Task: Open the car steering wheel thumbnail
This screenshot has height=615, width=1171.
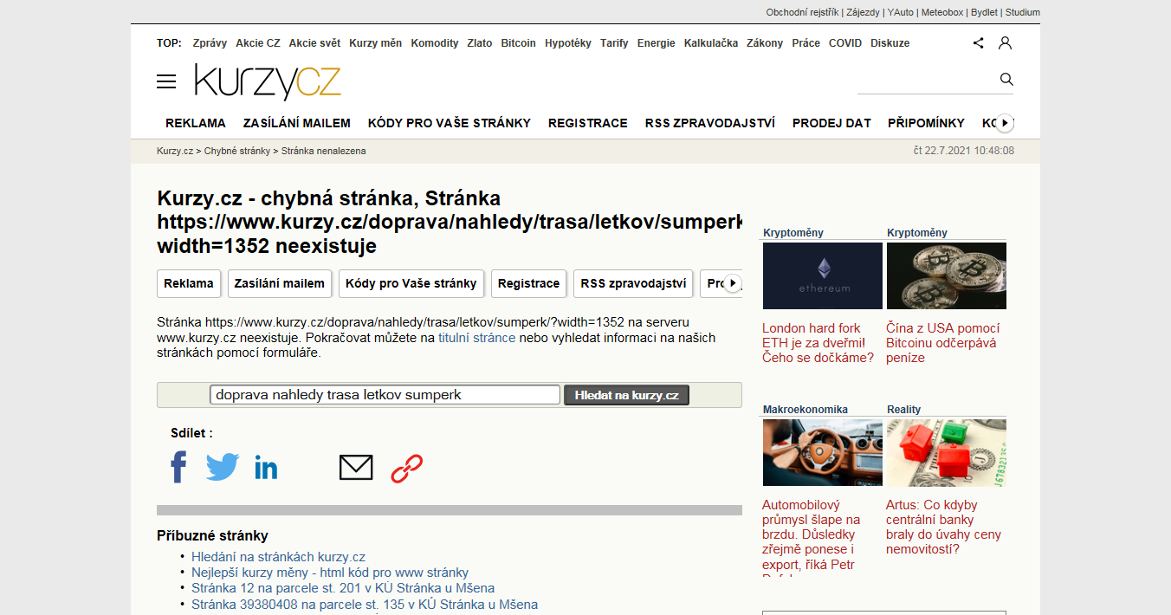Action: click(x=823, y=452)
